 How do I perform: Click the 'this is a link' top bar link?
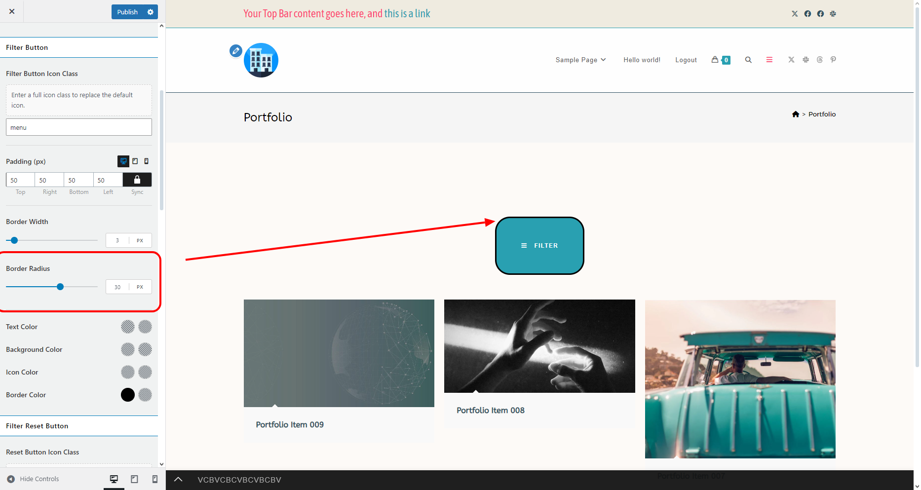click(407, 13)
